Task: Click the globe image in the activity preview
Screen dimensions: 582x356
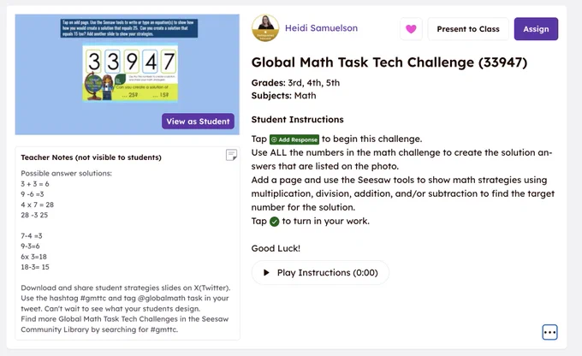Action: (x=92, y=86)
